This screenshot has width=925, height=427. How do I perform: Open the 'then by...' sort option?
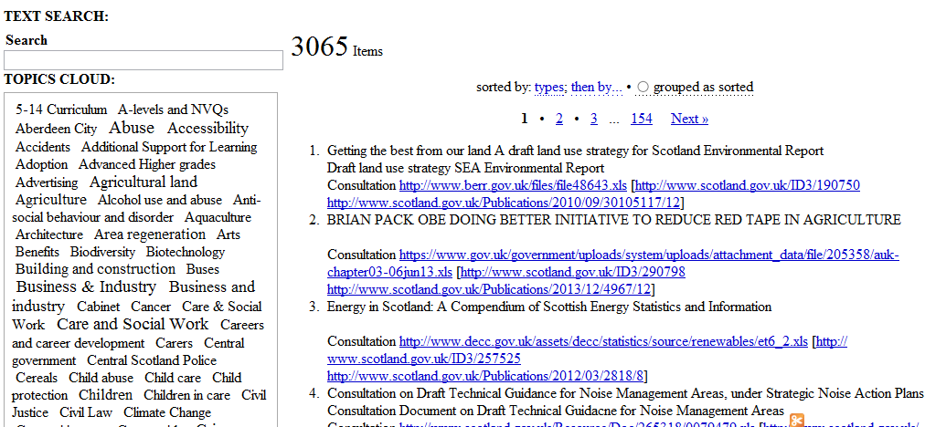(596, 88)
